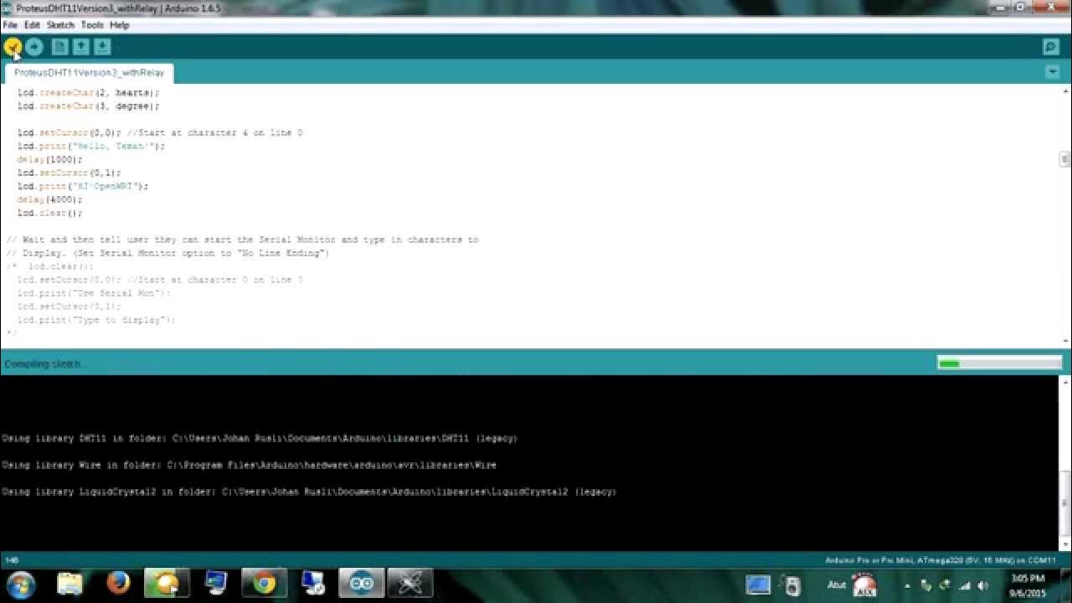Open Google Chrome from the taskbar
1072x603 pixels.
(264, 584)
